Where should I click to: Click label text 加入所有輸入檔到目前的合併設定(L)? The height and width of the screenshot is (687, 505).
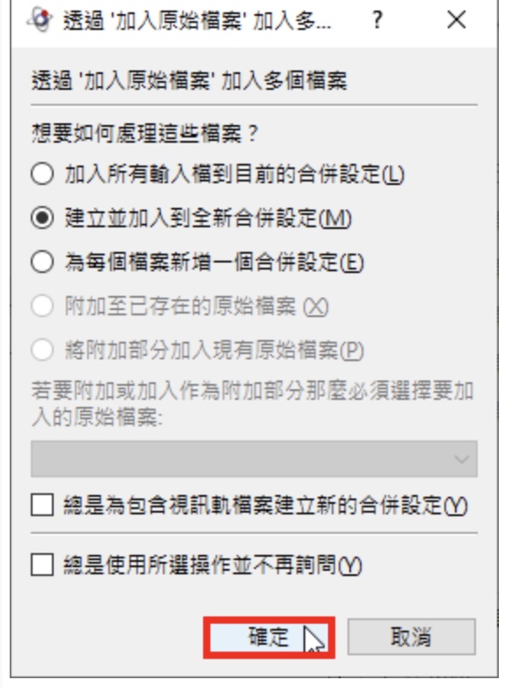tap(235, 174)
